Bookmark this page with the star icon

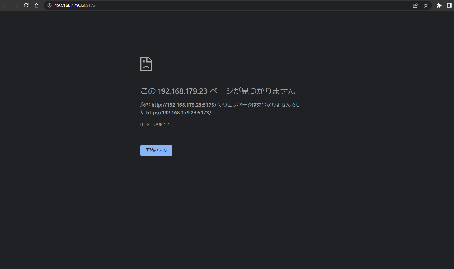coord(426,5)
